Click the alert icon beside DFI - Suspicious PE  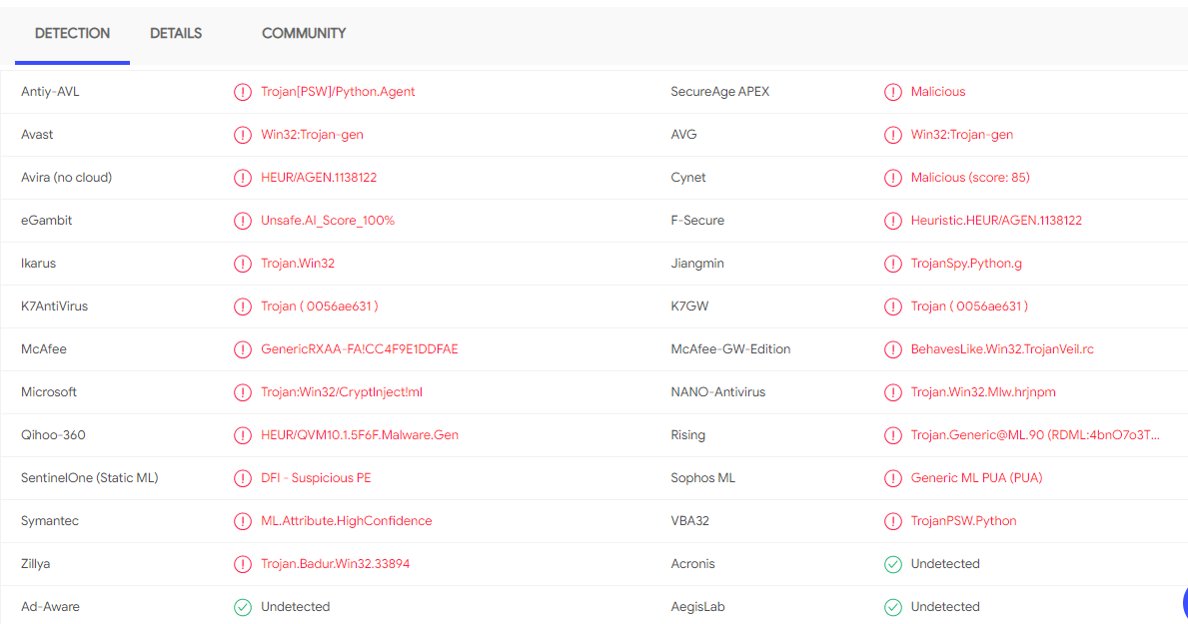(x=243, y=478)
